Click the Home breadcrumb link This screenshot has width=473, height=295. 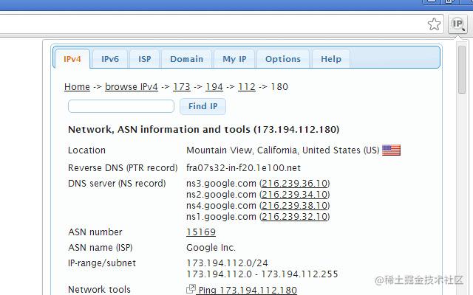[x=77, y=87]
